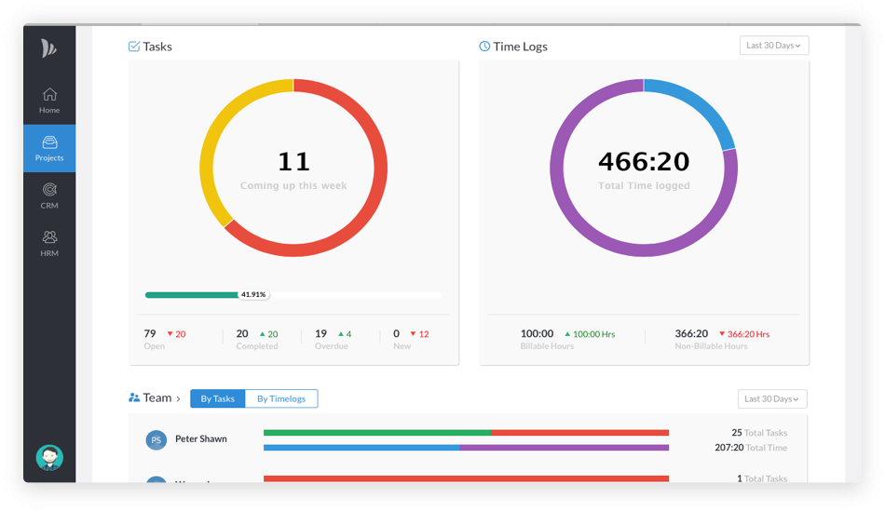Click the Time Logs clock icon
885x512 pixels.
[484, 47]
